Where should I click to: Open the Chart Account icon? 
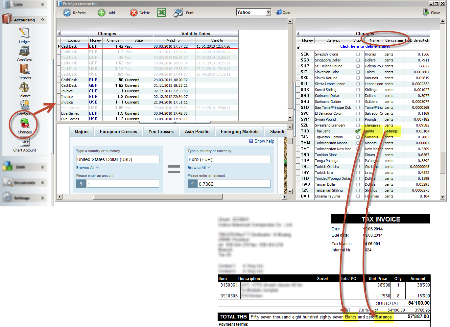point(25,142)
